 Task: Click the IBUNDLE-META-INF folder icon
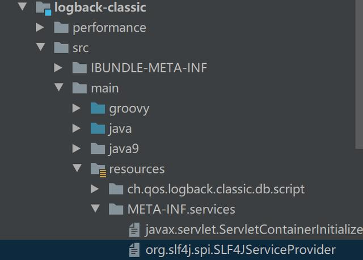click(x=79, y=68)
